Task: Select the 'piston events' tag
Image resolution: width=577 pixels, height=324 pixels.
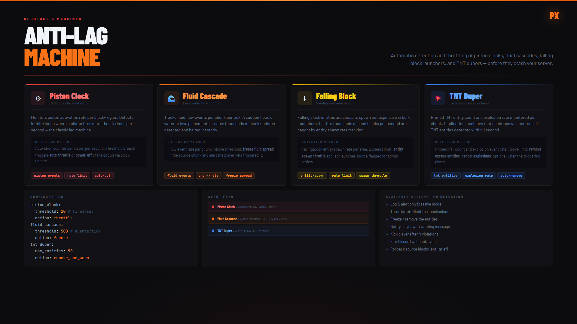Action: (x=47, y=175)
